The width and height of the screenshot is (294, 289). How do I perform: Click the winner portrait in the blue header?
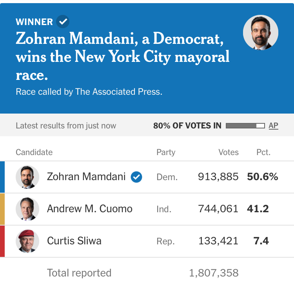coord(261,33)
